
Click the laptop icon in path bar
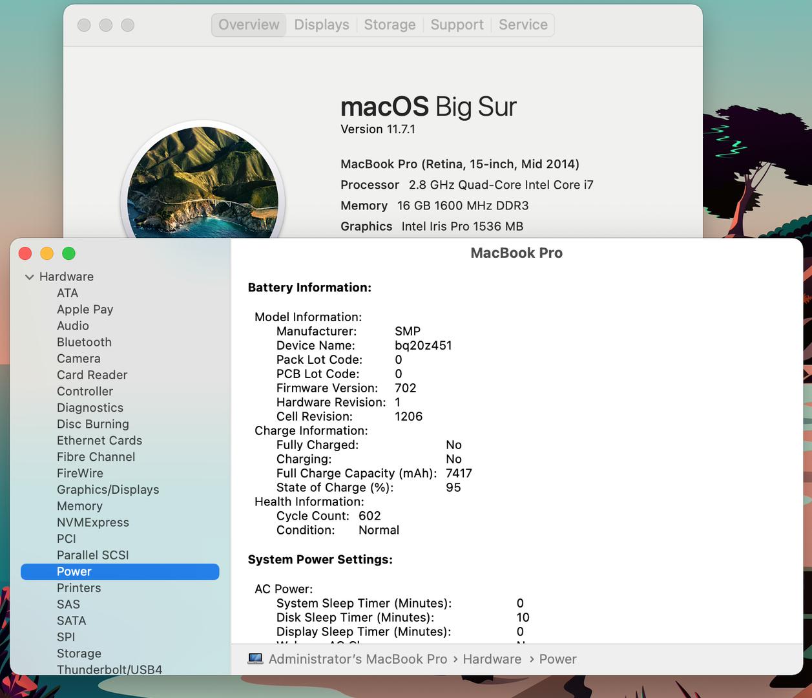coord(256,659)
